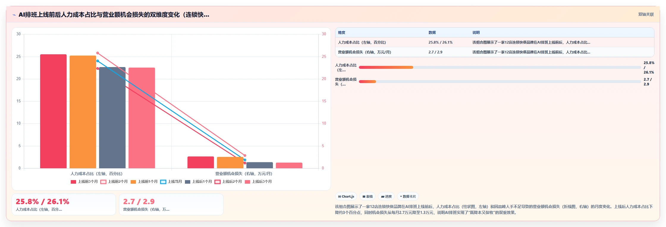Select the 表格 tag chip

tap(367, 196)
